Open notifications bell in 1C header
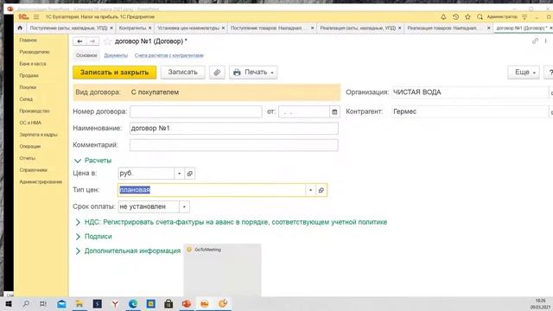 443,17
